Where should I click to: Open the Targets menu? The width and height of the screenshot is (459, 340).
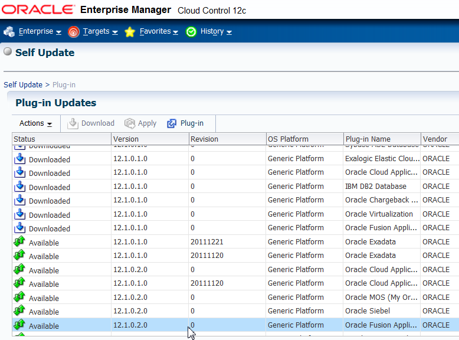point(100,31)
